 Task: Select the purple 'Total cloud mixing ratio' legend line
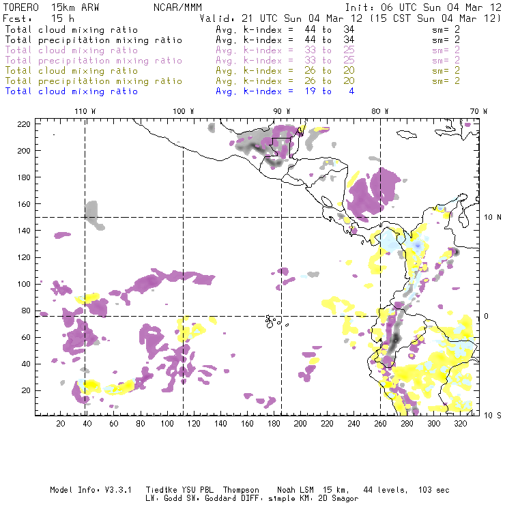(72, 50)
